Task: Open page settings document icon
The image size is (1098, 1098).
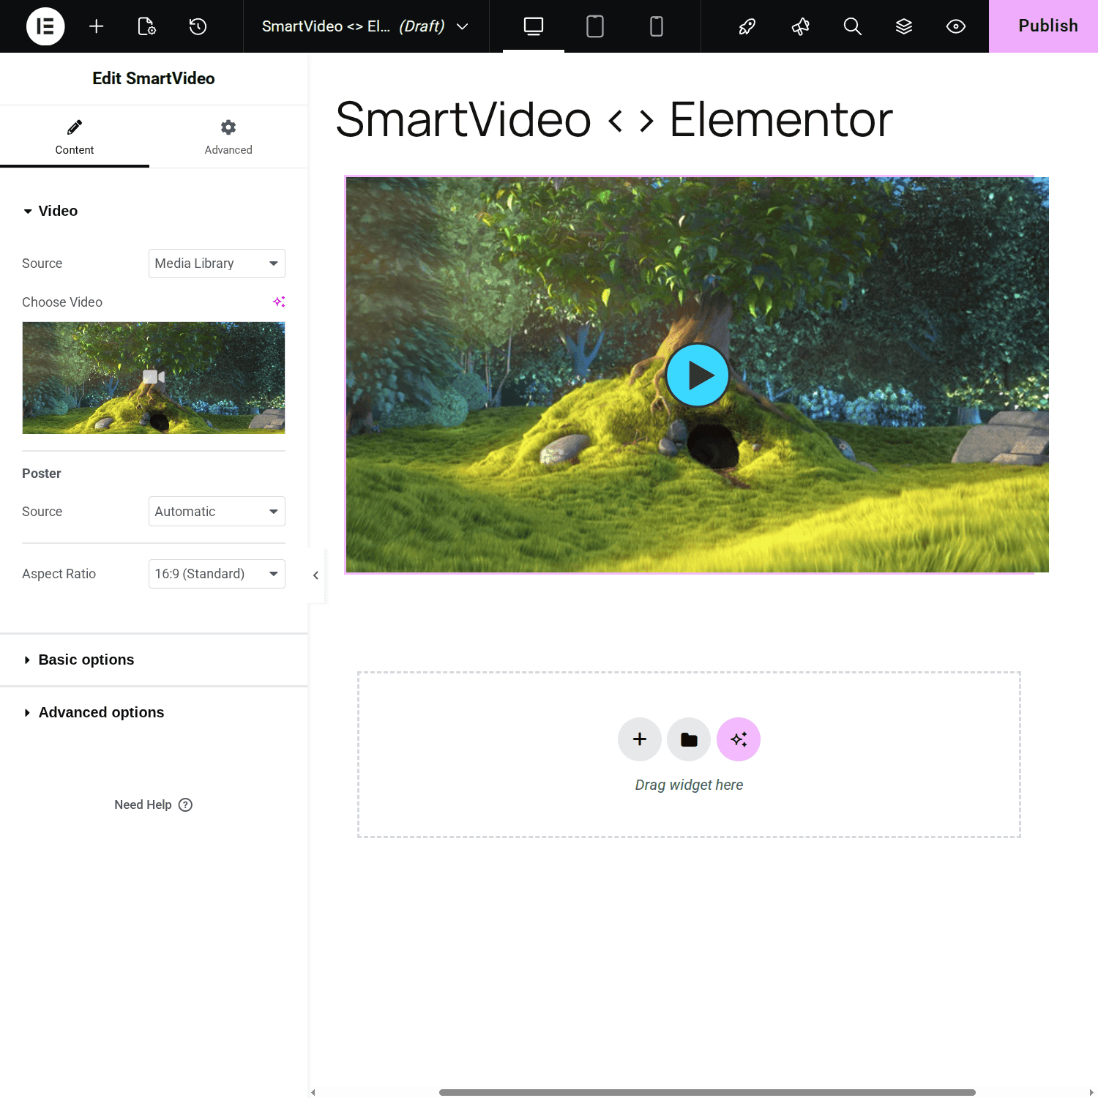Action: pyautogui.click(x=146, y=26)
